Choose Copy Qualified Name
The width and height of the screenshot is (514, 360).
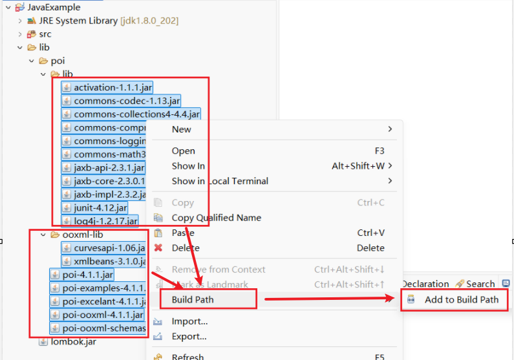274,218
